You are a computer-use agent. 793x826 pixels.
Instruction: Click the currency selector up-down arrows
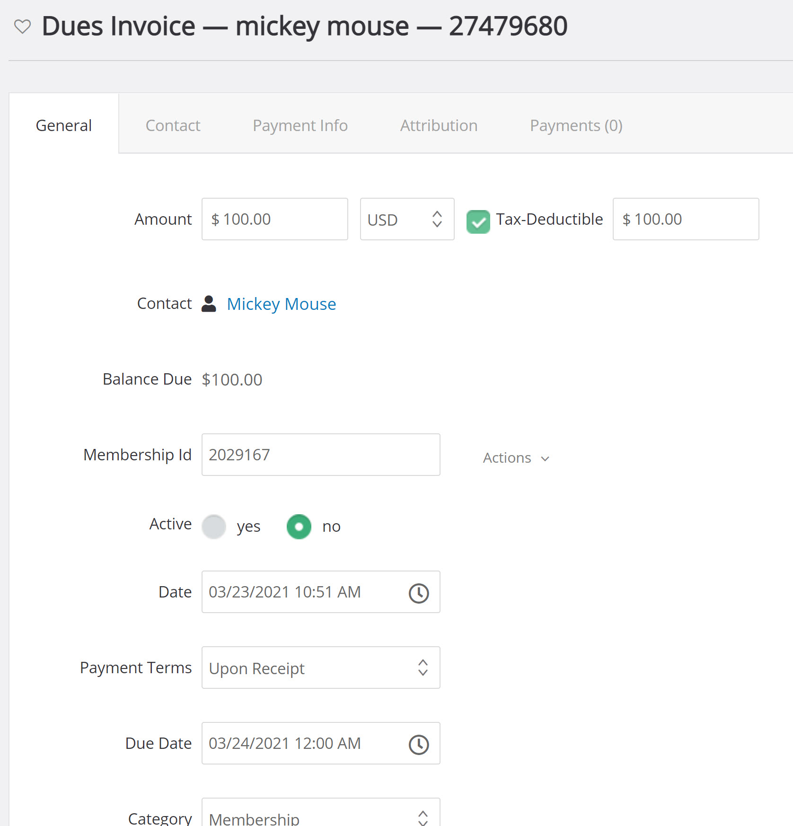[x=437, y=219]
